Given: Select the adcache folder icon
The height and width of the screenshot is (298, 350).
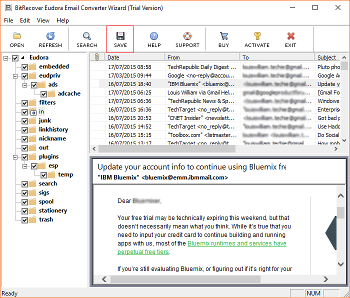Looking at the screenshot, I should (x=51, y=94).
